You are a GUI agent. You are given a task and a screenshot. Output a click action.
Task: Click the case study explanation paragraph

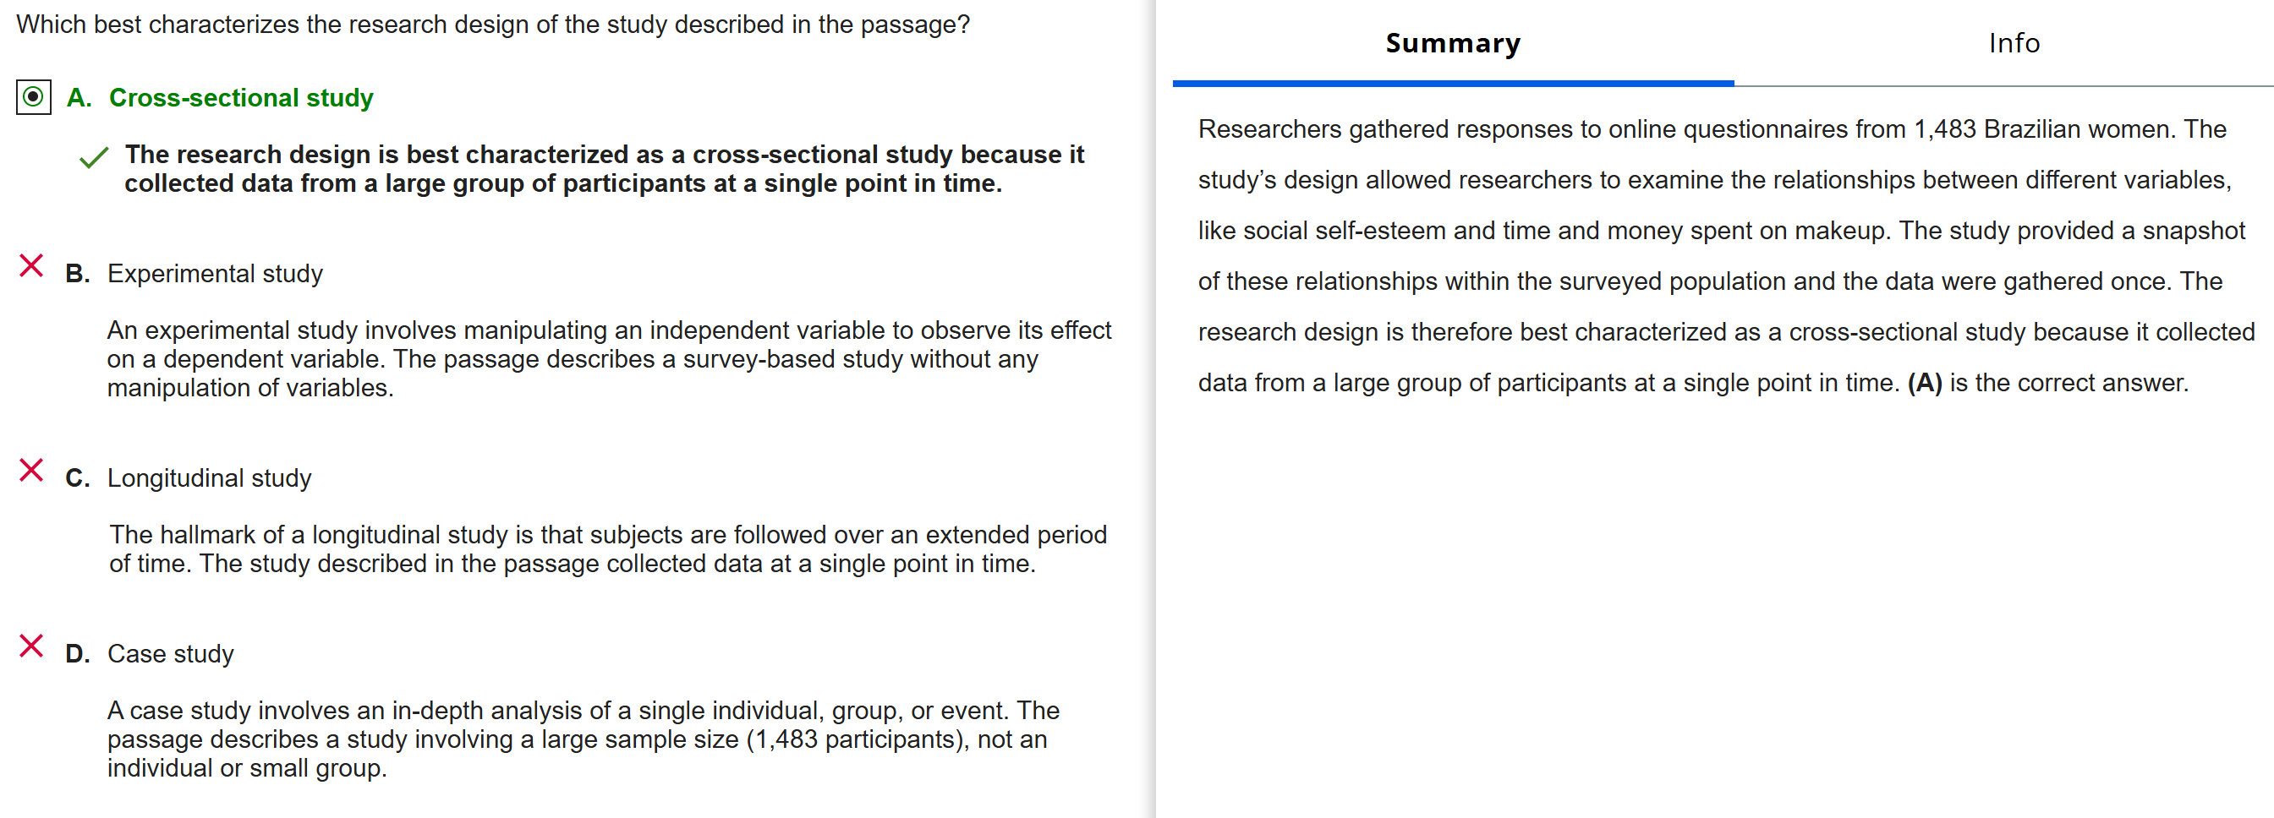coord(583,739)
